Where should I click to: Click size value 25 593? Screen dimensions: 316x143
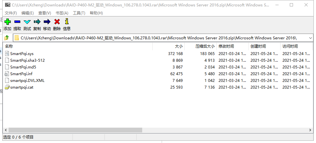click(x=177, y=87)
